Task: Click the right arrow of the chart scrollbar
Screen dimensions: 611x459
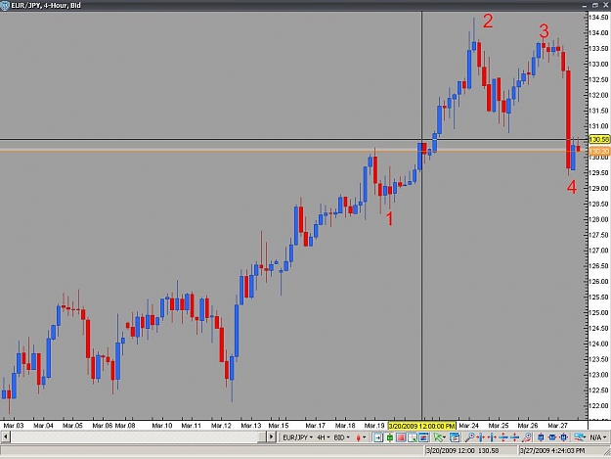Action: click(x=271, y=437)
